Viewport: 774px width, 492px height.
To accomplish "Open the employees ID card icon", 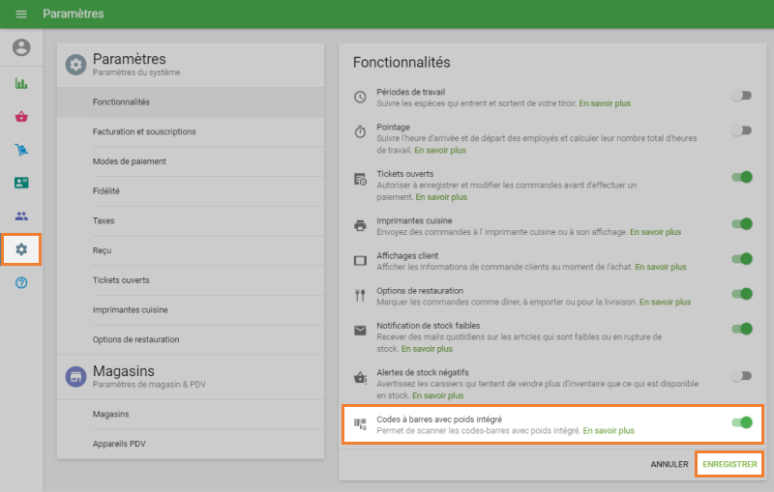I will (21, 183).
